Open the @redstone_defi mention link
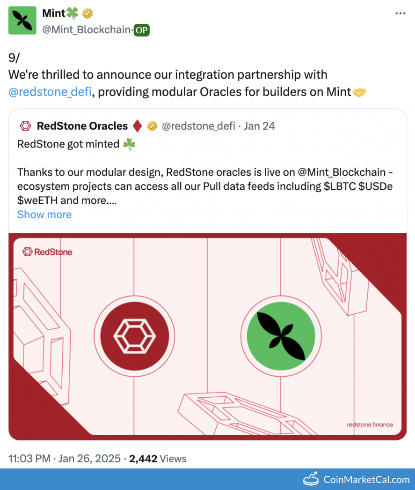Image resolution: width=415 pixels, height=490 pixels. point(50,92)
